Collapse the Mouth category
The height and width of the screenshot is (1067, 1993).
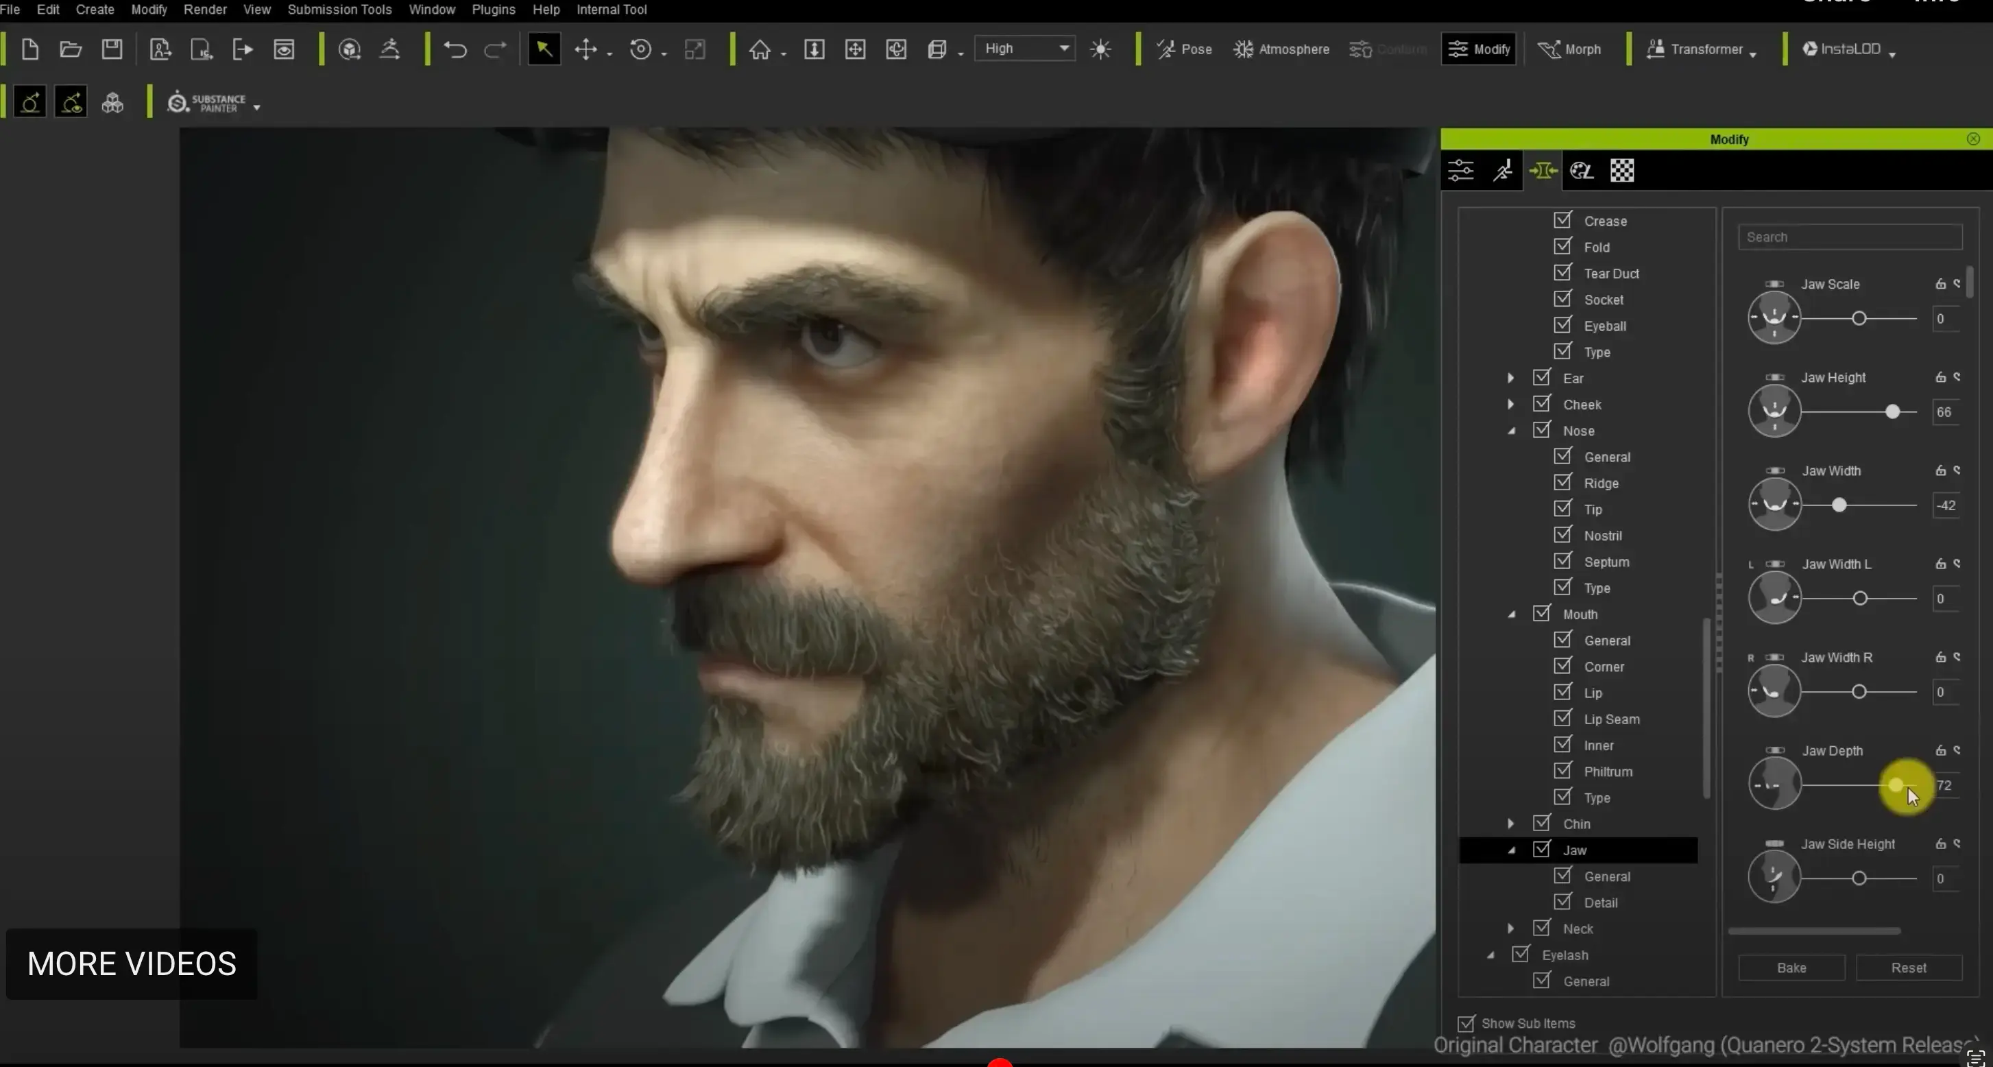(1513, 614)
